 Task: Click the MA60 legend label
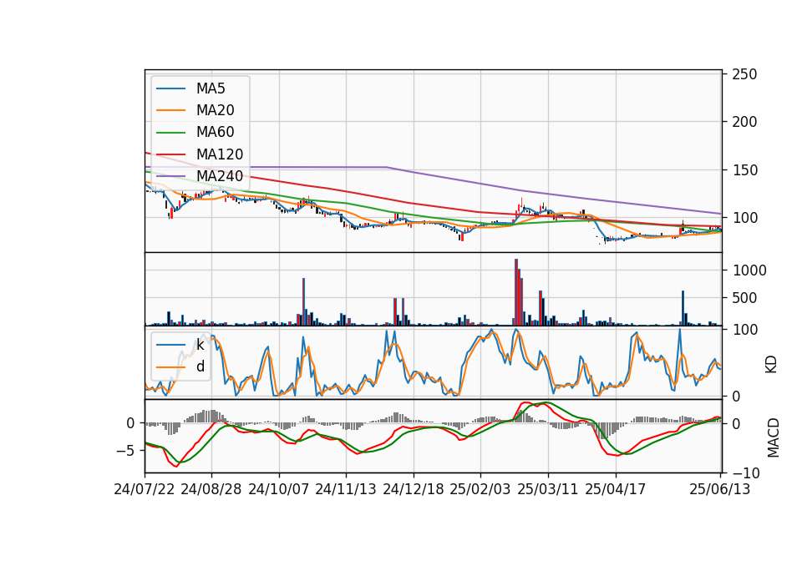(x=215, y=133)
